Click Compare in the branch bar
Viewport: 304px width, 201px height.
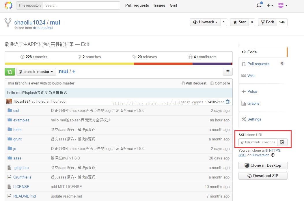[x=220, y=83]
